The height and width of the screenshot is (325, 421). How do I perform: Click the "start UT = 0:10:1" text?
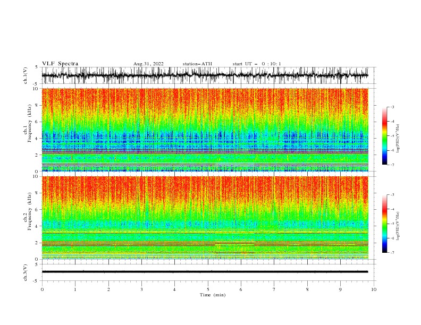point(257,64)
